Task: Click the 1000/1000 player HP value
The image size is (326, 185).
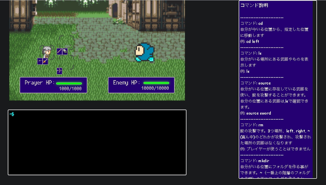Action: pos(70,89)
